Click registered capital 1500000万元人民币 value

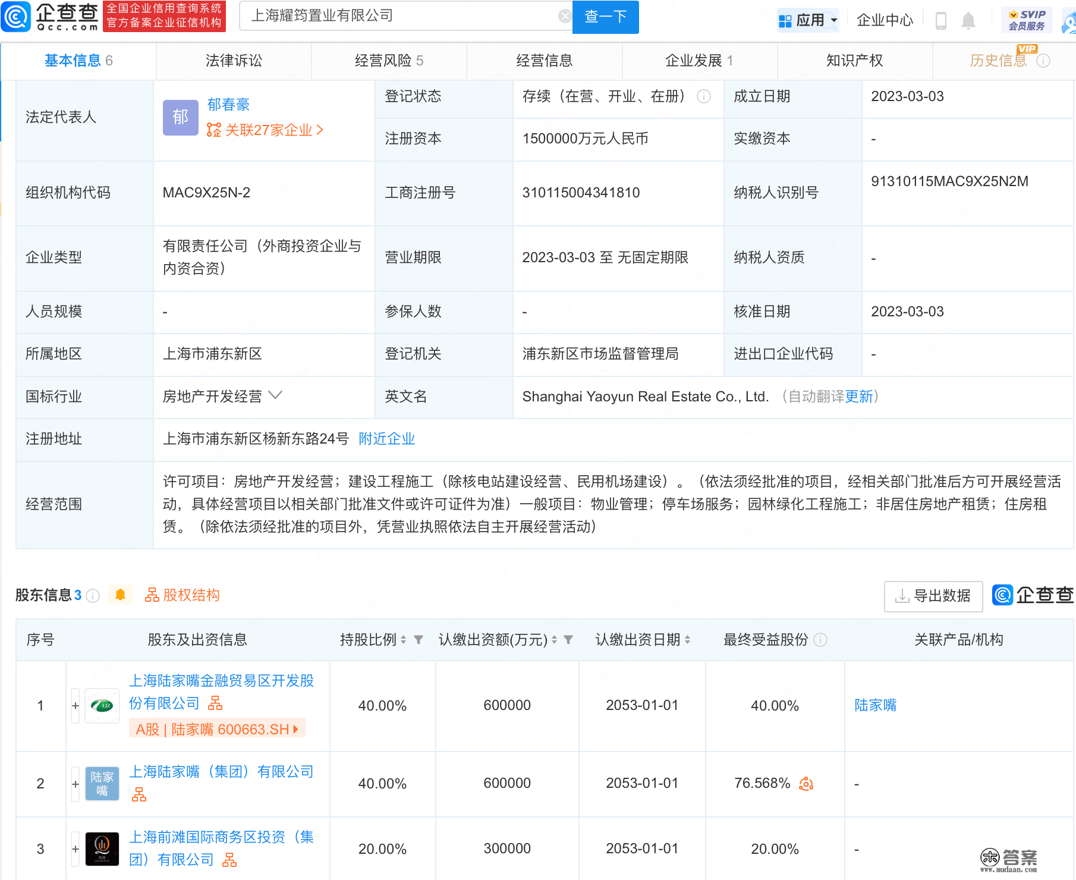point(585,139)
